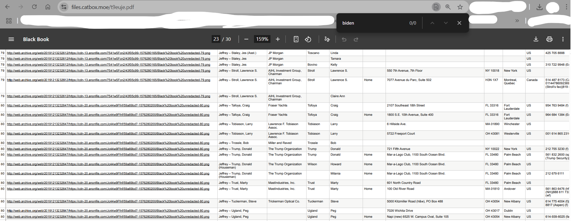Click the address bar URL files.catbox.moe/t9euje.pdf
573x221 pixels.
103,7
